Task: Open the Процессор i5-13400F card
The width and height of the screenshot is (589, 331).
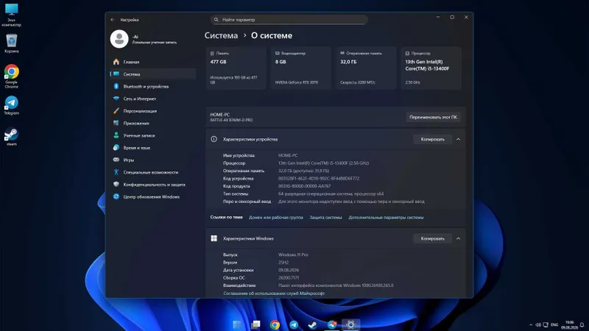Action: 431,68
